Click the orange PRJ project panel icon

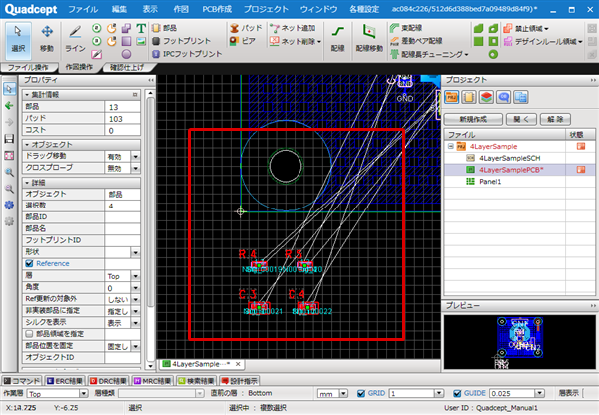point(451,97)
